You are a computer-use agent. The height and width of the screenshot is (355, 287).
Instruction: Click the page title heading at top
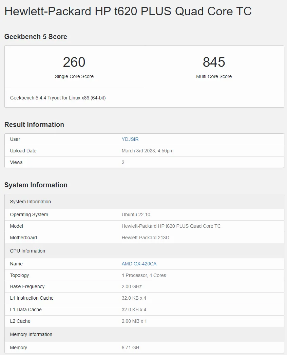pyautogui.click(x=128, y=12)
